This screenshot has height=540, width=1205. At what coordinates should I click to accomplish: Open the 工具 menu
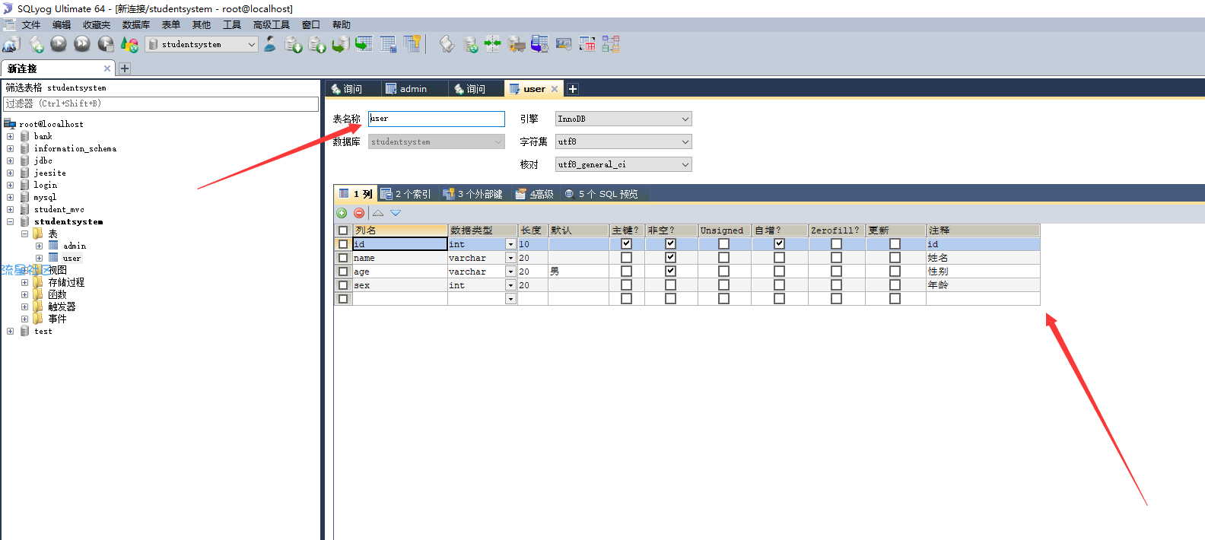(x=231, y=25)
